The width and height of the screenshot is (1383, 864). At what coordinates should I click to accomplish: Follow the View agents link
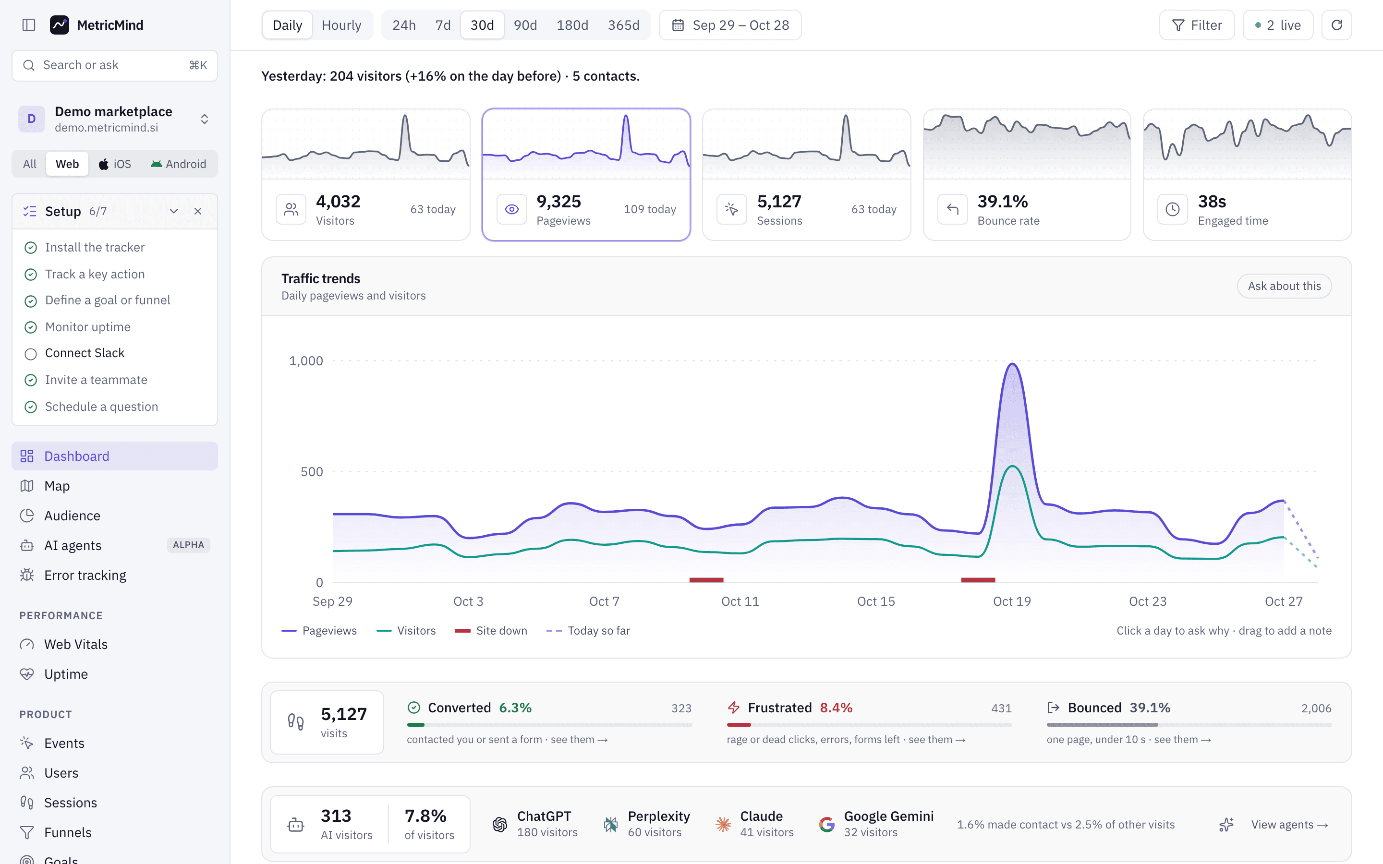click(x=1289, y=825)
